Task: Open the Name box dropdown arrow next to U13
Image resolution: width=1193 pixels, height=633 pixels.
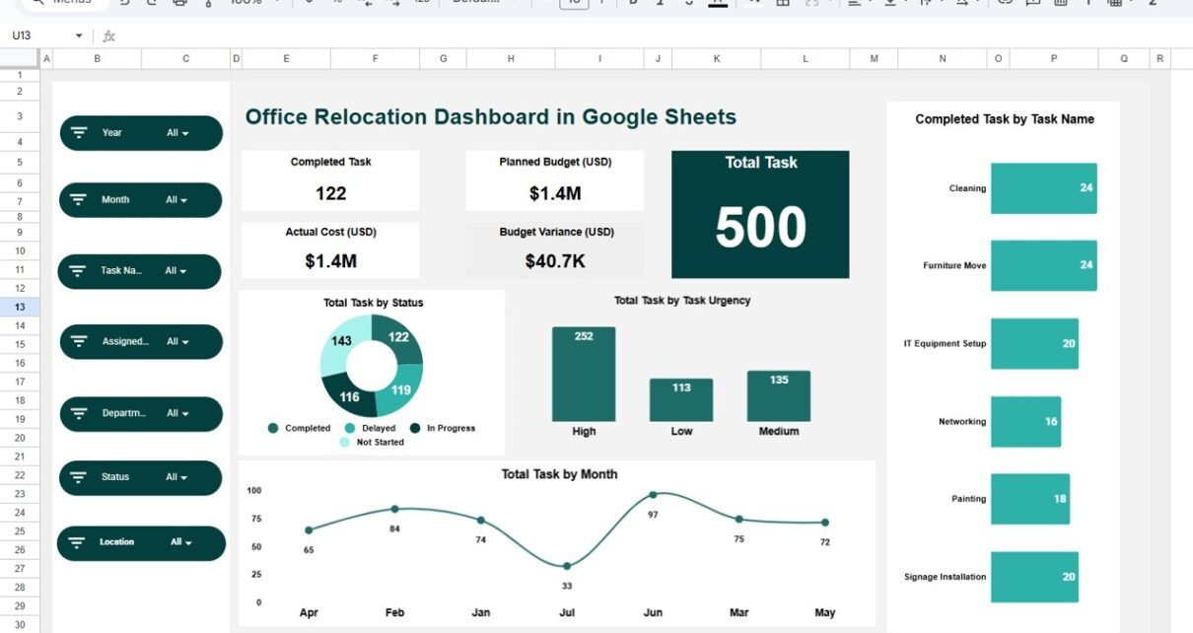Action: (x=79, y=36)
